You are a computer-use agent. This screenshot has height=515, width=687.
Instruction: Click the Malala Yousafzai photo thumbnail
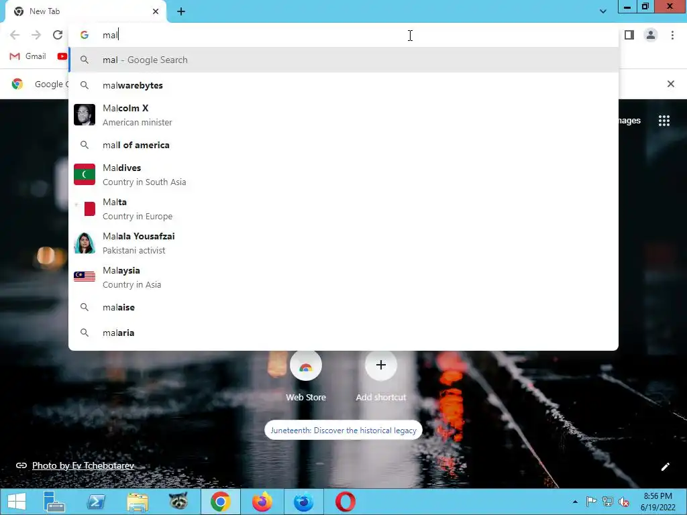85,243
